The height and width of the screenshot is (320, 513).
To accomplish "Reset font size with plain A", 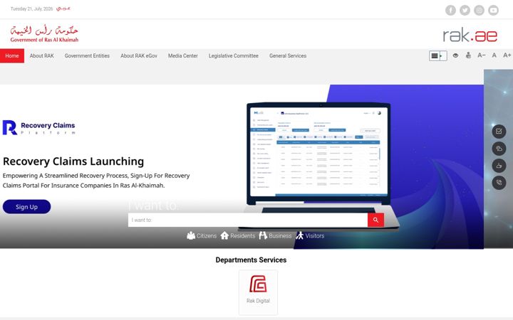I will (494, 55).
